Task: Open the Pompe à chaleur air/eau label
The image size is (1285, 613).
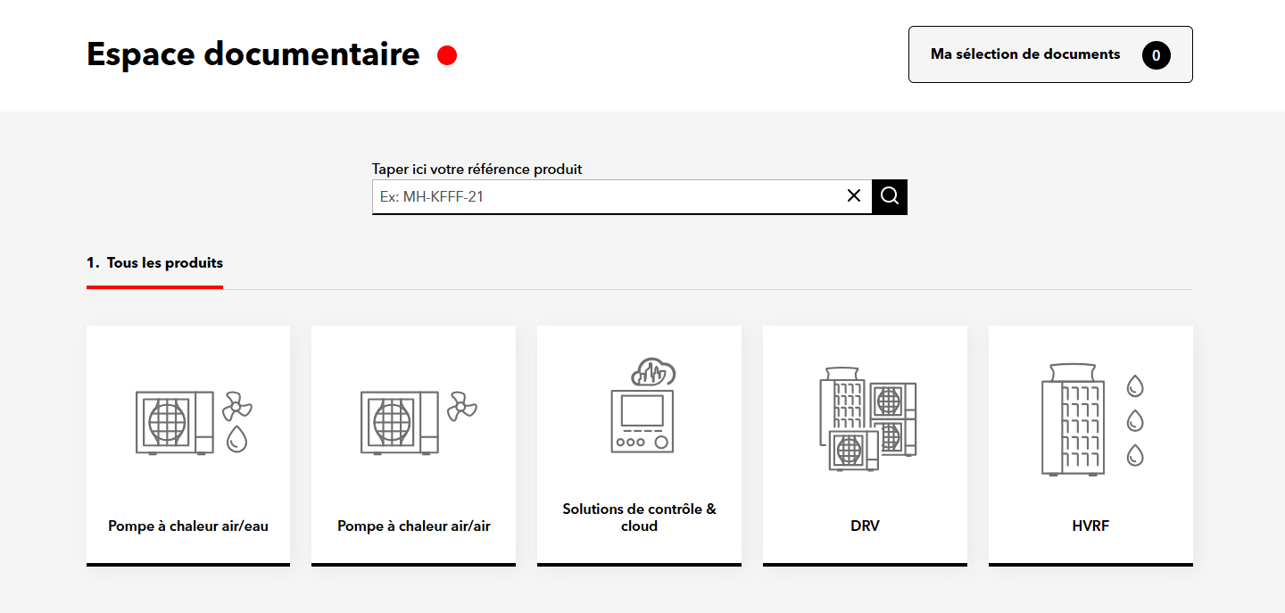Action: 188,526
